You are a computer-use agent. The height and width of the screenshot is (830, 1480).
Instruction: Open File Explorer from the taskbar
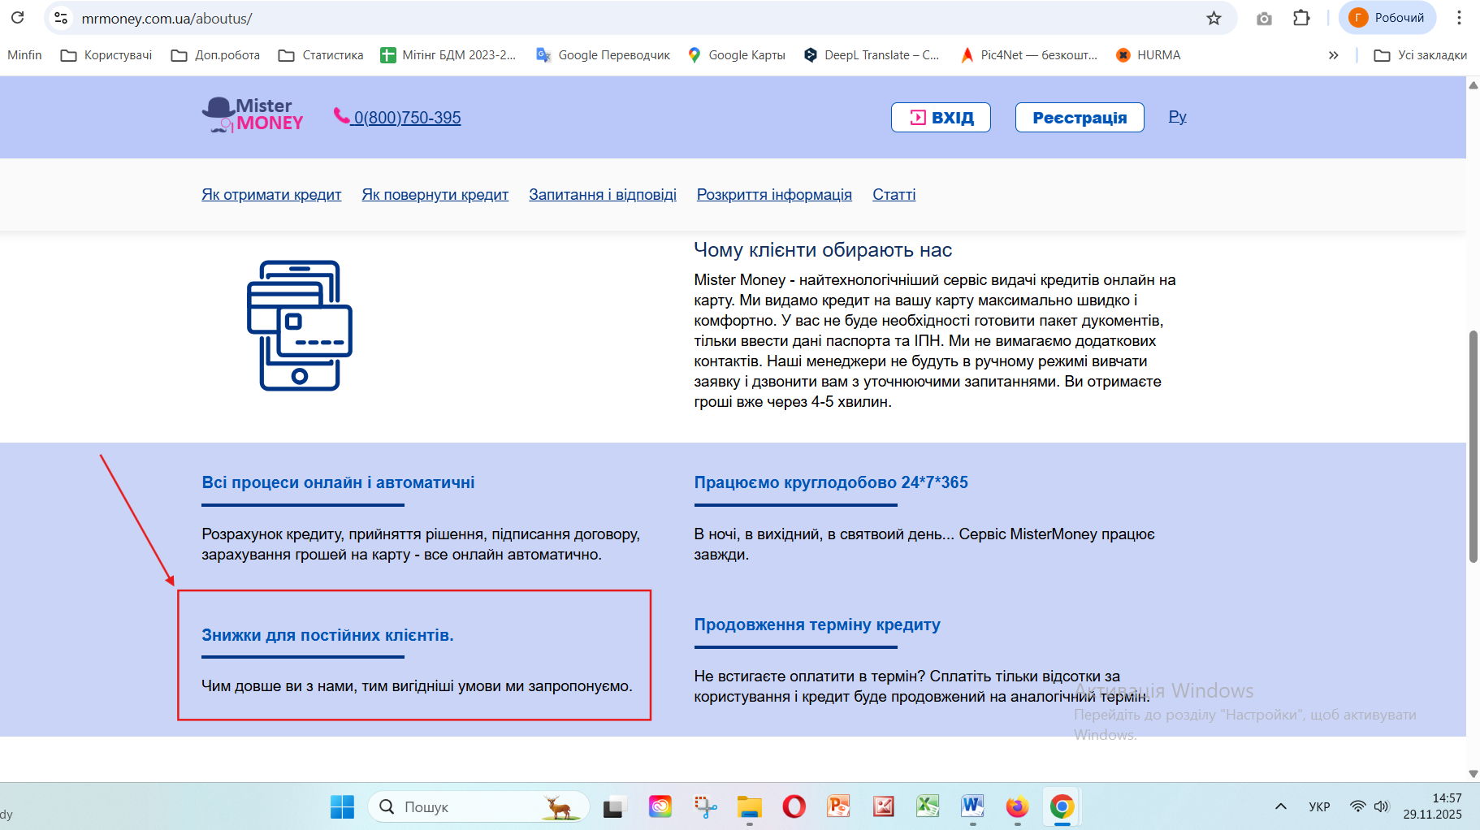point(749,806)
